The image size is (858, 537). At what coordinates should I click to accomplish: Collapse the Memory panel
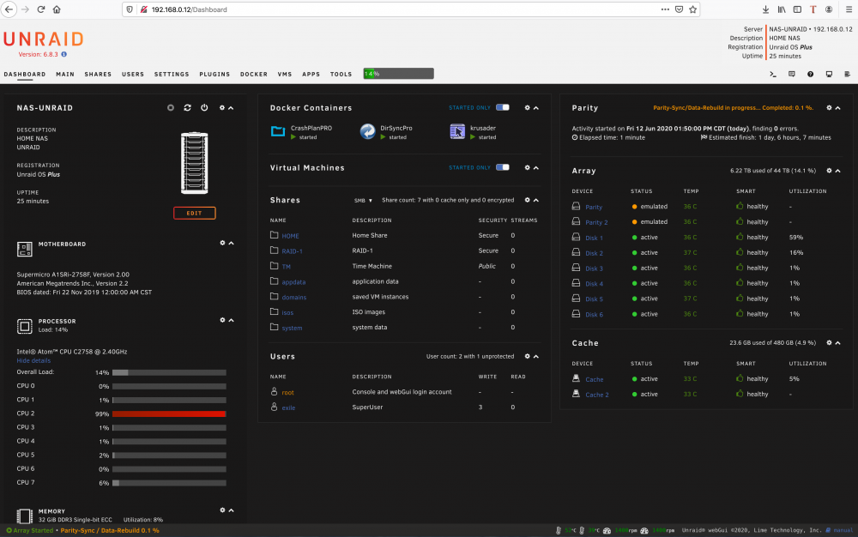coord(232,510)
